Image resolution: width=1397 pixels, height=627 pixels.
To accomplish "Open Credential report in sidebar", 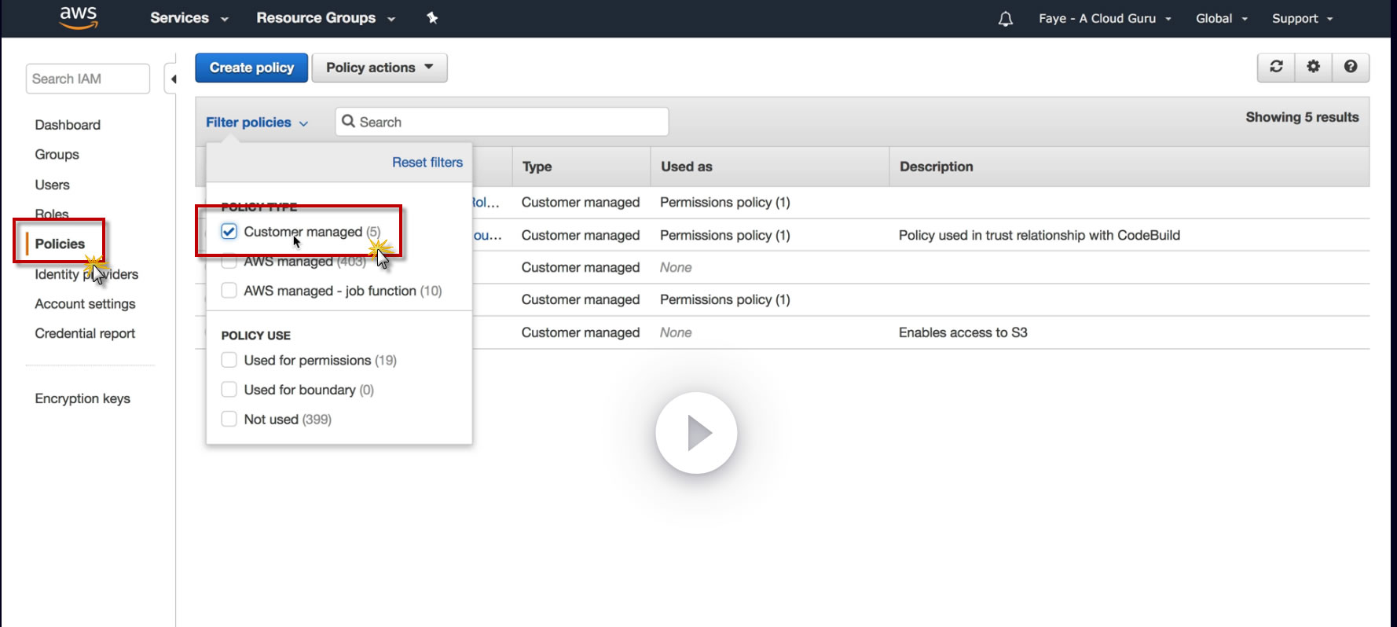I will tap(85, 333).
